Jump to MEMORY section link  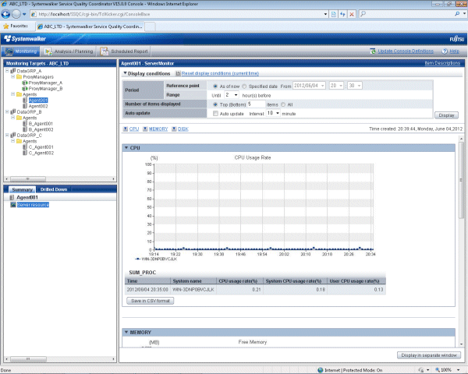(x=158, y=129)
